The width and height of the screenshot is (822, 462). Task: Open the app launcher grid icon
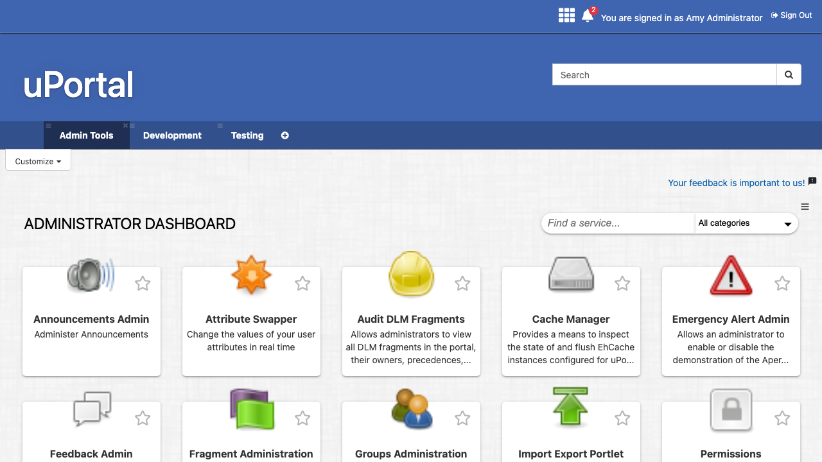point(566,16)
